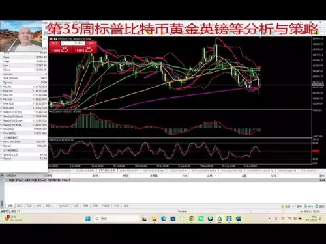Toggle the one-click trading panel icon on chart corner
This screenshot has width=326, height=244.
coord(51,39)
